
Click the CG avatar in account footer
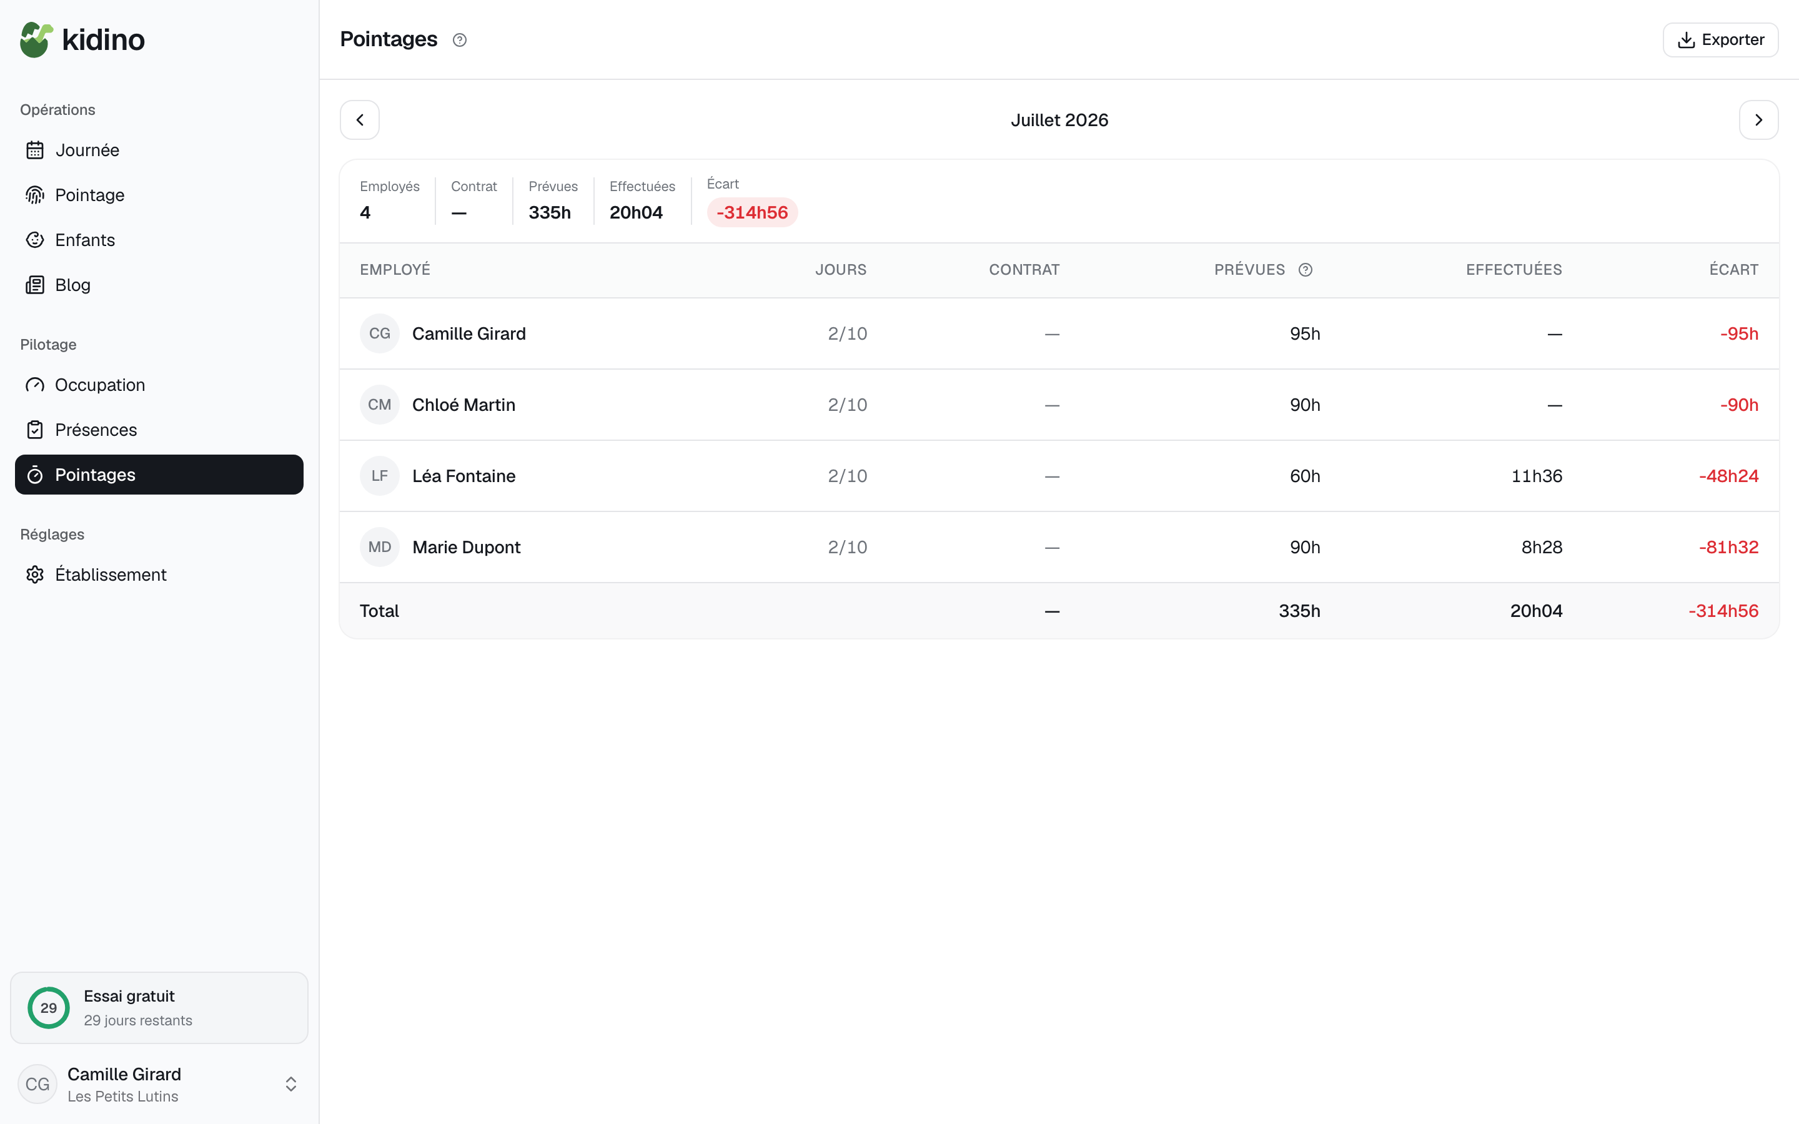coord(37,1085)
